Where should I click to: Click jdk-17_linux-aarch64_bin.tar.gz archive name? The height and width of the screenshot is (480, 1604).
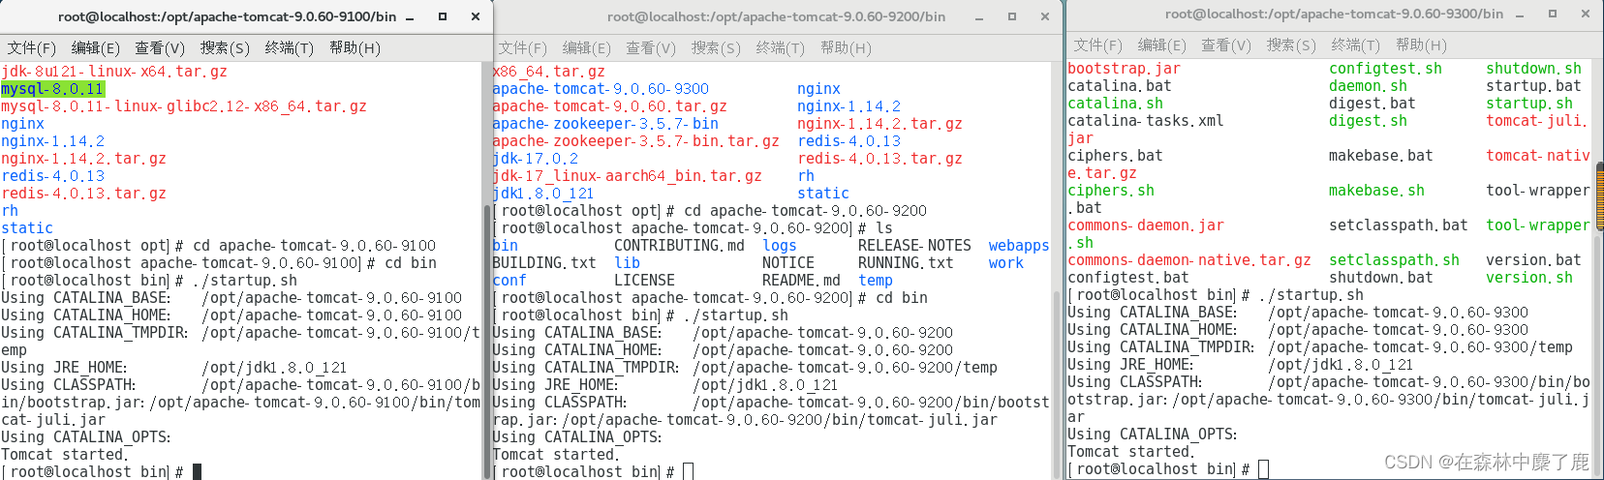tap(627, 176)
